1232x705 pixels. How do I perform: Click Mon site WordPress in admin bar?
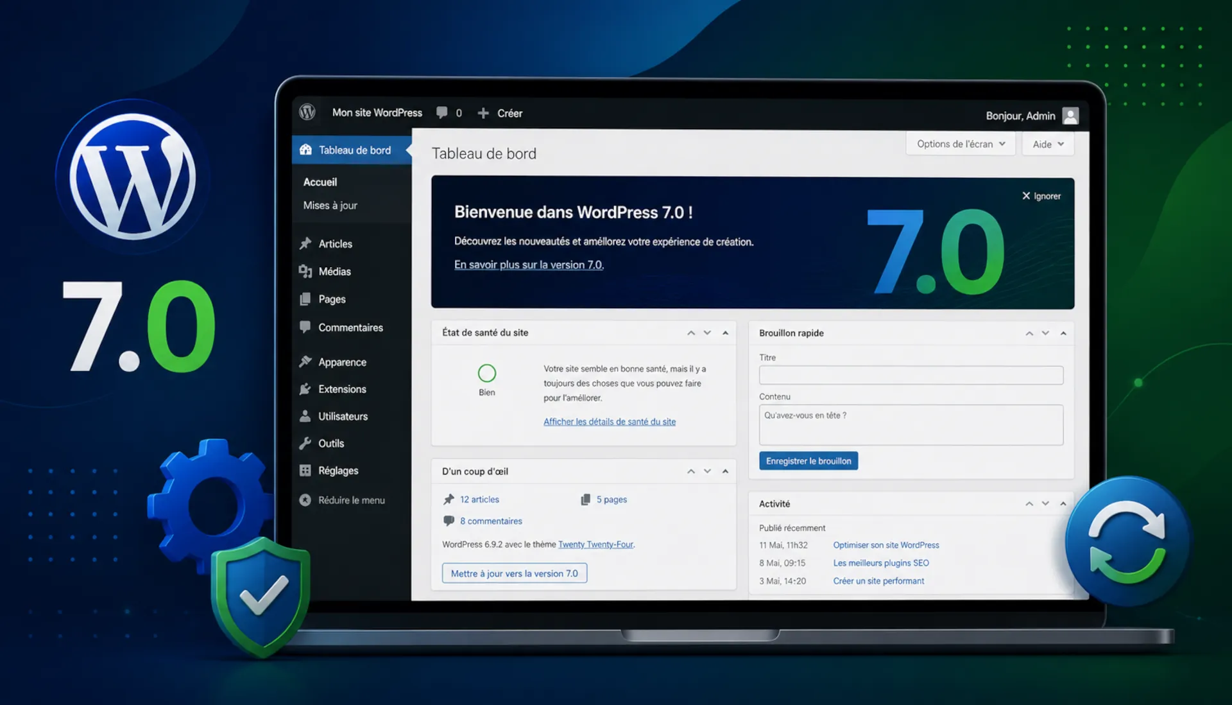(377, 112)
